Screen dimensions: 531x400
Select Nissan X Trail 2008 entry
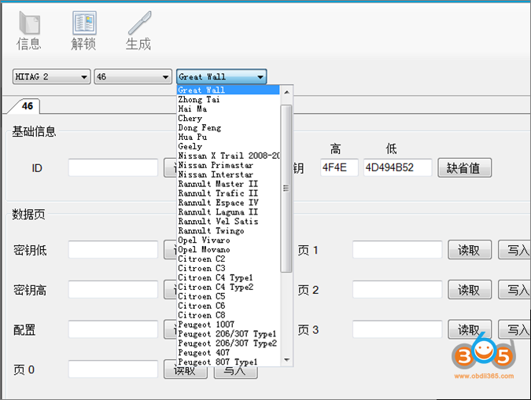click(228, 156)
